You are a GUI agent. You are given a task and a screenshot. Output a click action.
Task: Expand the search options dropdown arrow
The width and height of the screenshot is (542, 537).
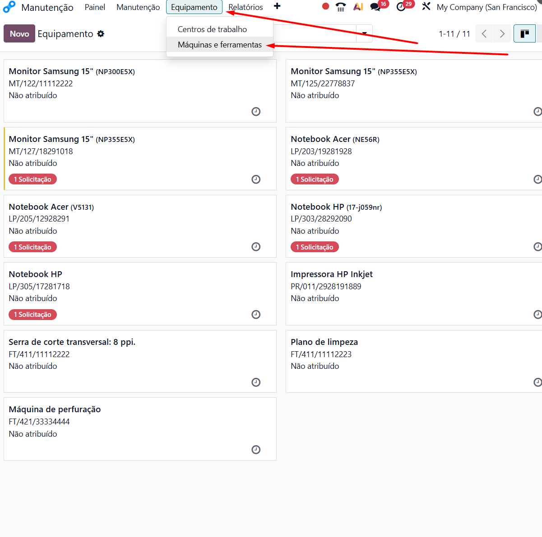[x=364, y=33]
